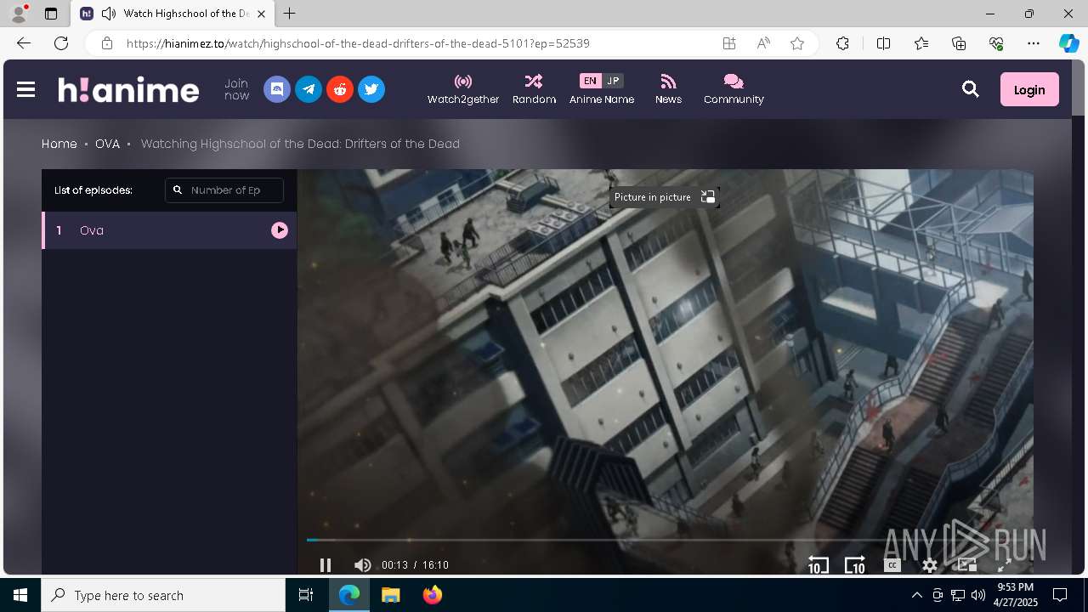Screen dimensions: 1088x612
Task: Open Favorites list
Action: click(921, 43)
